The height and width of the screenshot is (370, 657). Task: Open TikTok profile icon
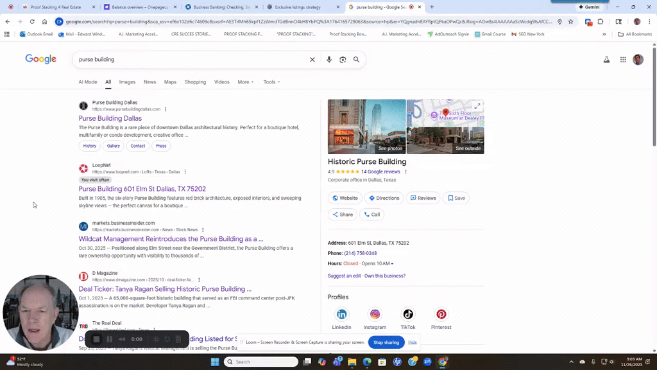407,314
